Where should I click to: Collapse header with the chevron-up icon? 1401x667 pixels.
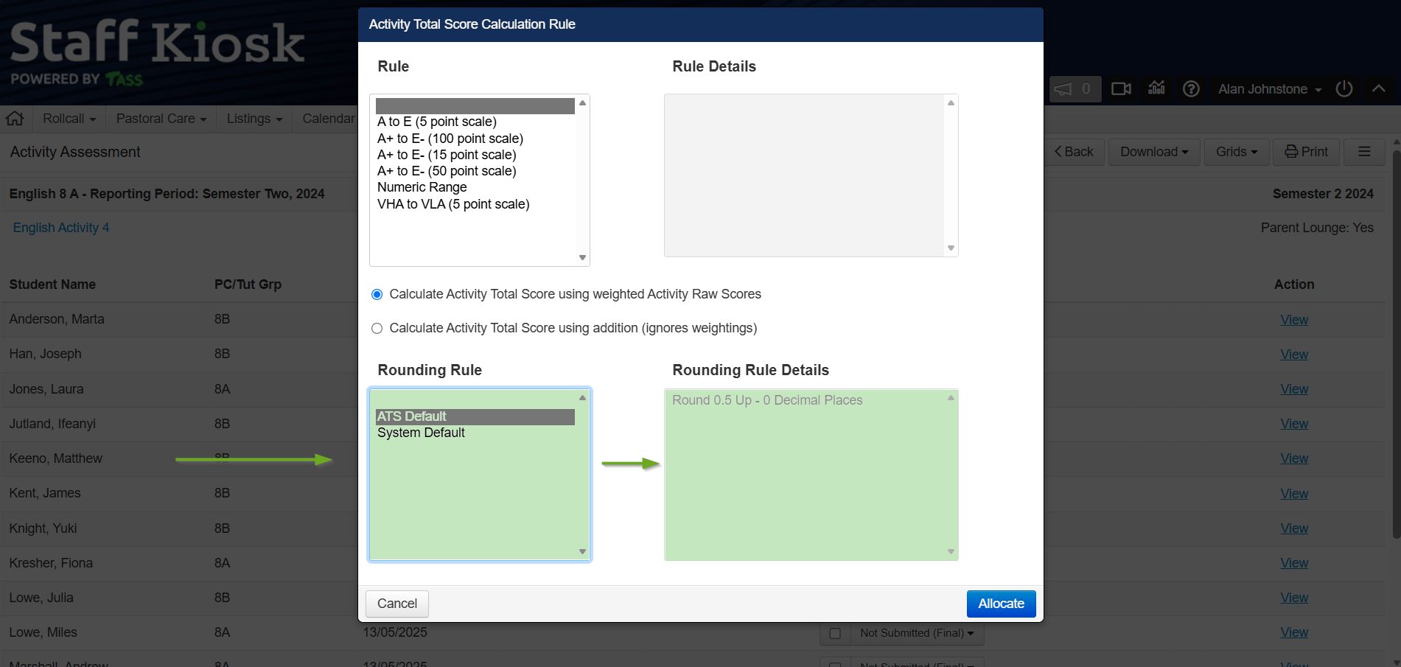pos(1378,88)
